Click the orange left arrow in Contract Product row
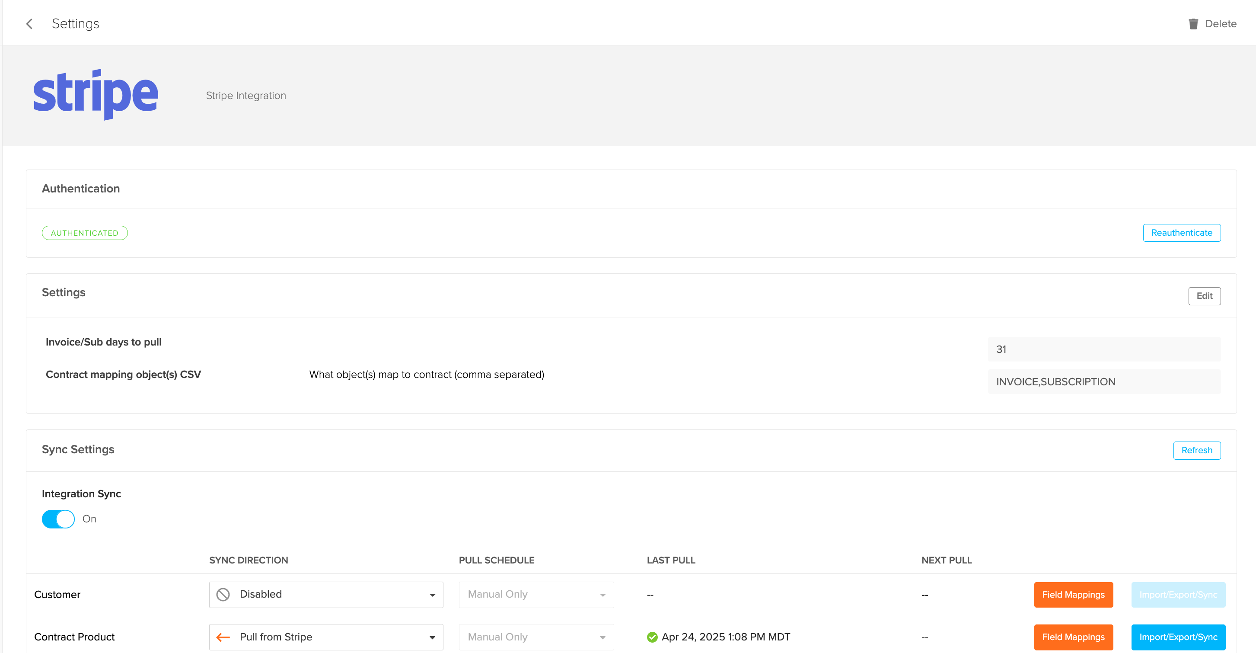This screenshot has height=653, width=1256. click(223, 637)
